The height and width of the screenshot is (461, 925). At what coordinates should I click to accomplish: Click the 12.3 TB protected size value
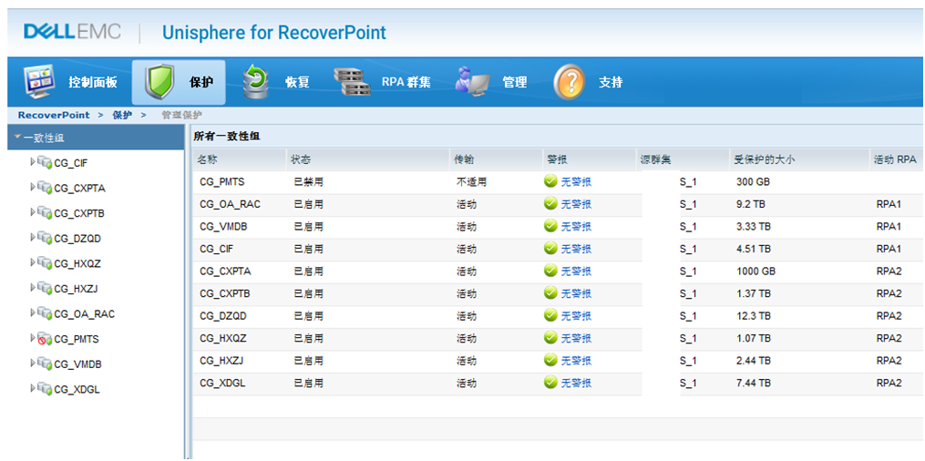[754, 316]
